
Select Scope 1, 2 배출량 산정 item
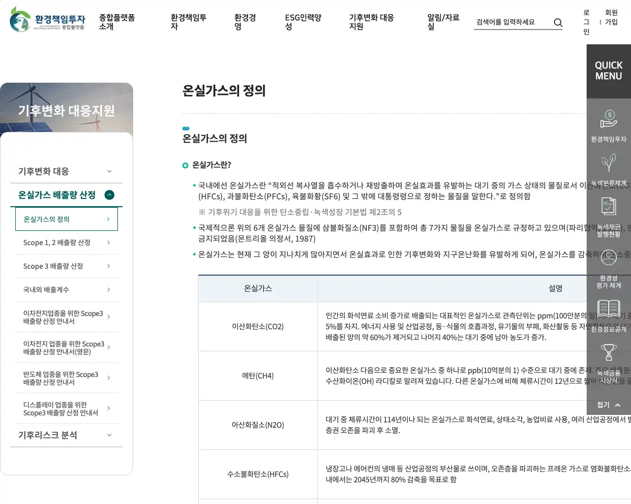coord(67,243)
